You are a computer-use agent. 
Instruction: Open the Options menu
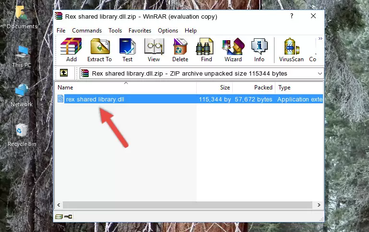click(168, 31)
